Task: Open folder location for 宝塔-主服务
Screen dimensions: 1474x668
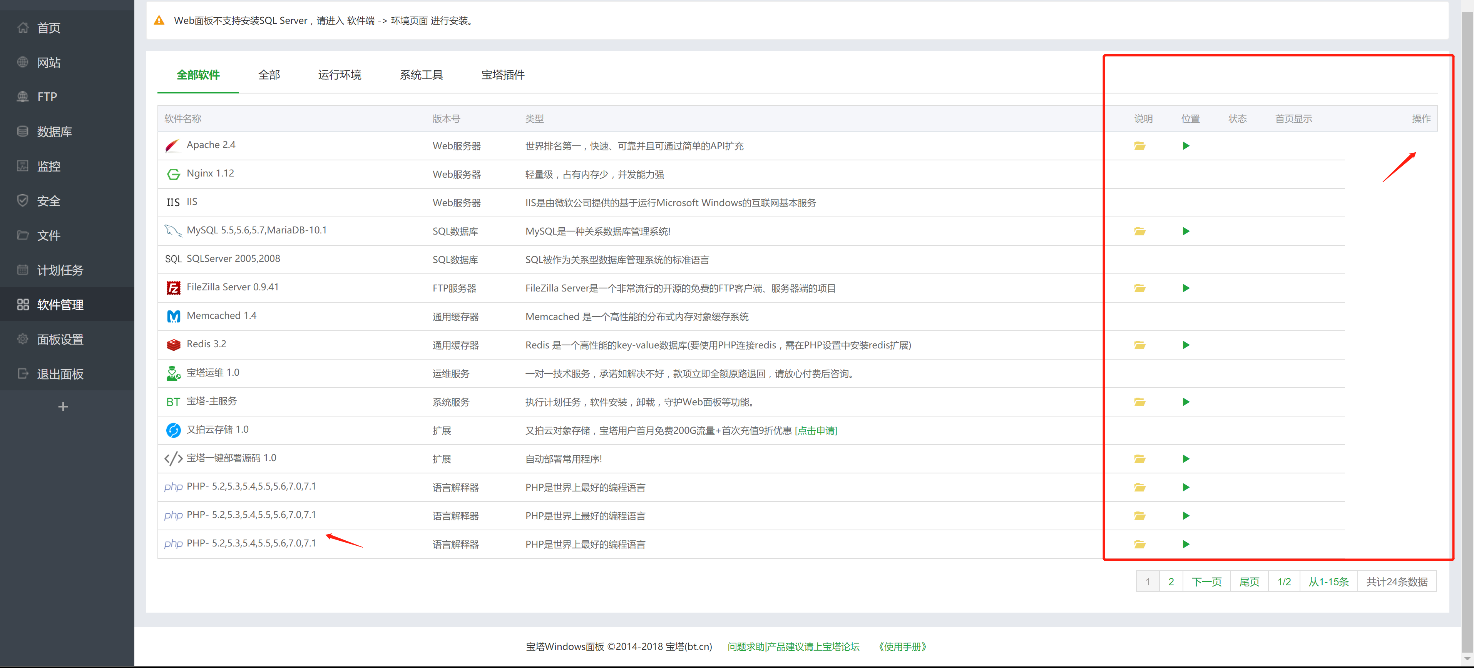Action: pyautogui.click(x=1139, y=402)
